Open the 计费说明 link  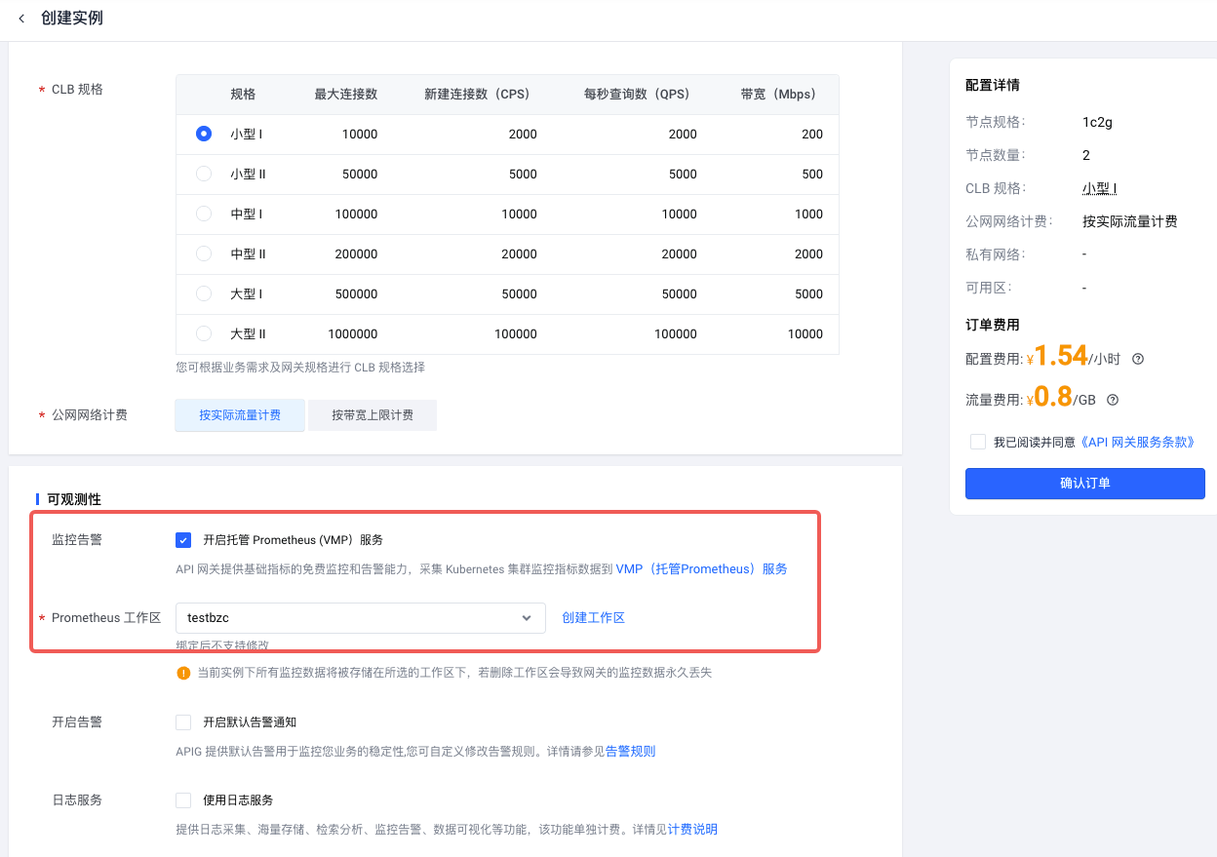692,830
